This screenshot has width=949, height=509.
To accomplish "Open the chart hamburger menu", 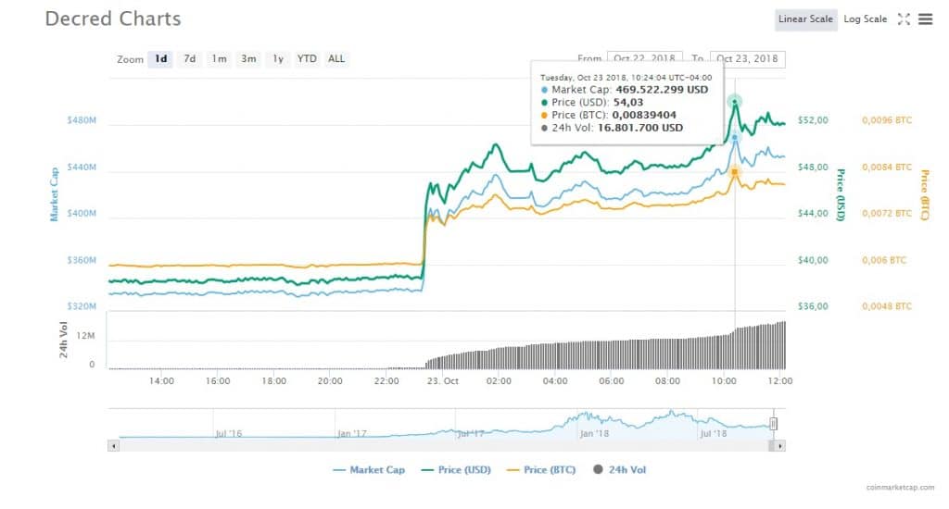I will pyautogui.click(x=925, y=19).
